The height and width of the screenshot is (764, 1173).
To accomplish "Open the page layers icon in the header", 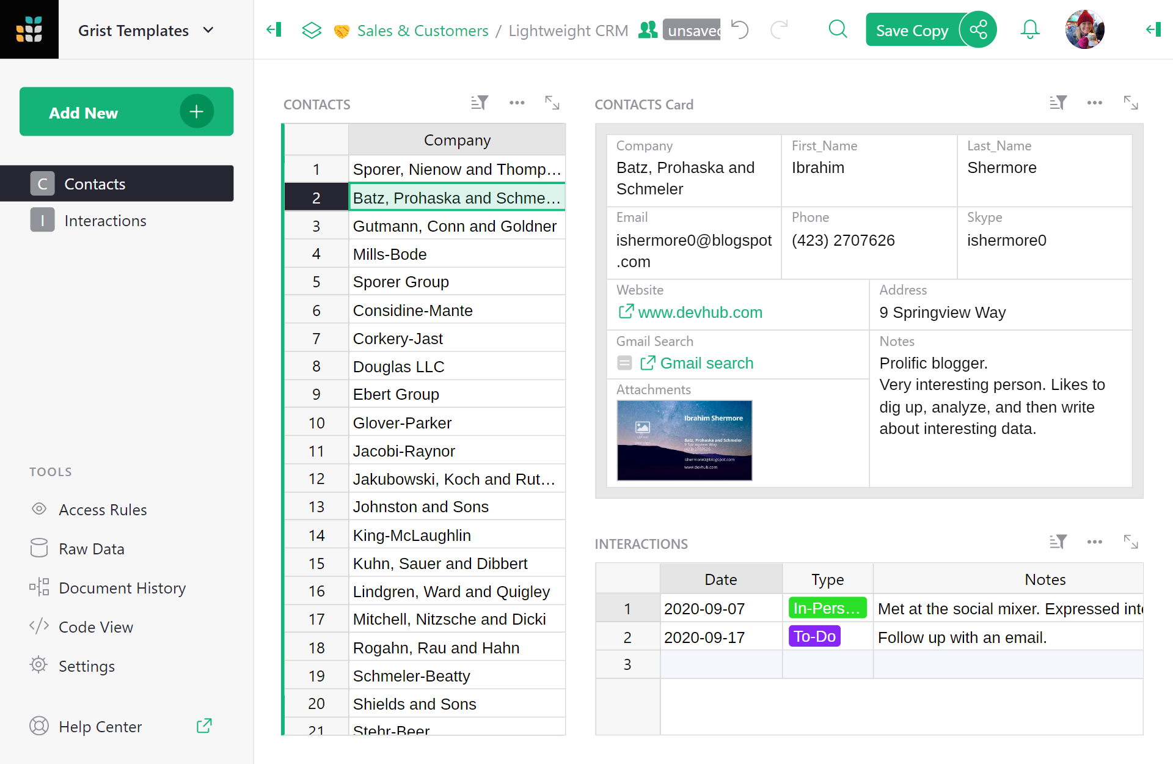I will click(312, 30).
